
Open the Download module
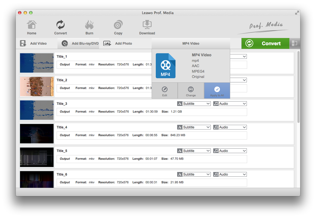click(147, 27)
